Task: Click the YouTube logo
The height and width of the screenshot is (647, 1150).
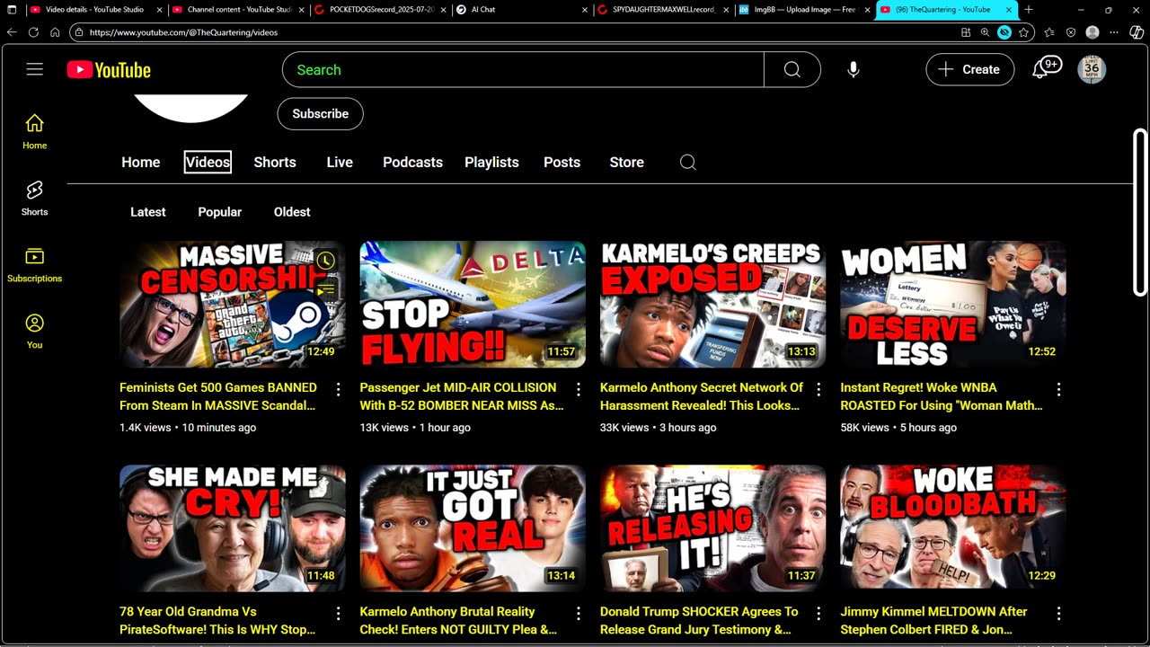Action: [x=109, y=70]
